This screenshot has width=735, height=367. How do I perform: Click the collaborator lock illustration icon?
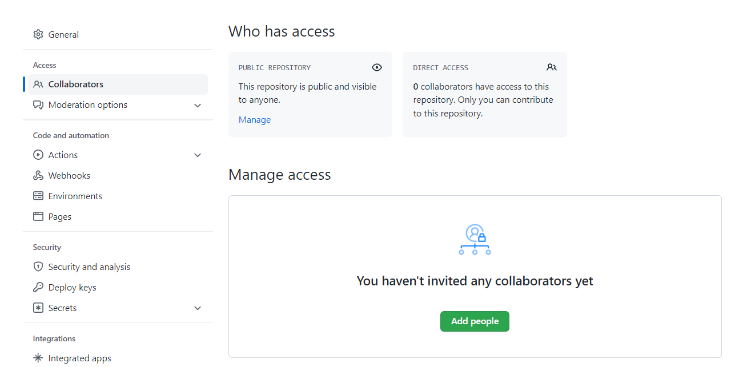tap(475, 240)
